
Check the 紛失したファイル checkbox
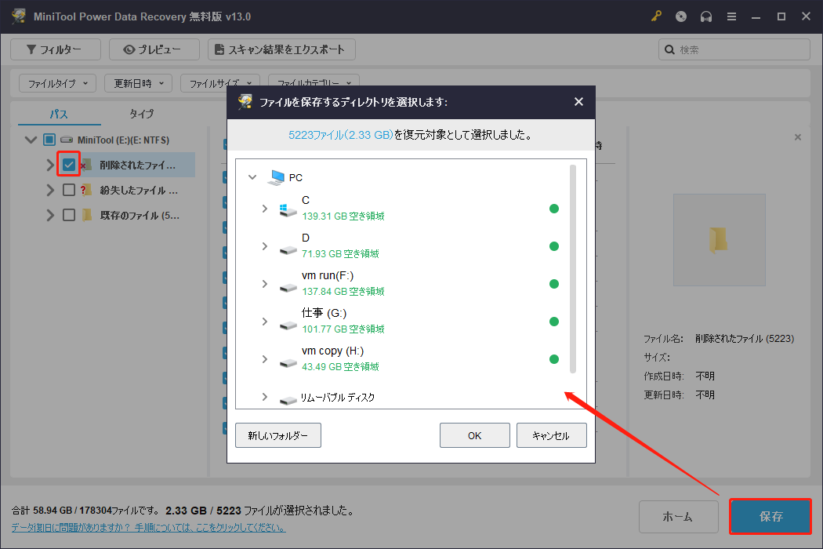[69, 190]
